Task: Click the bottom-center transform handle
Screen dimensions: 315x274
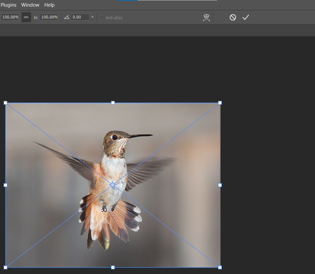Action: [x=113, y=267]
